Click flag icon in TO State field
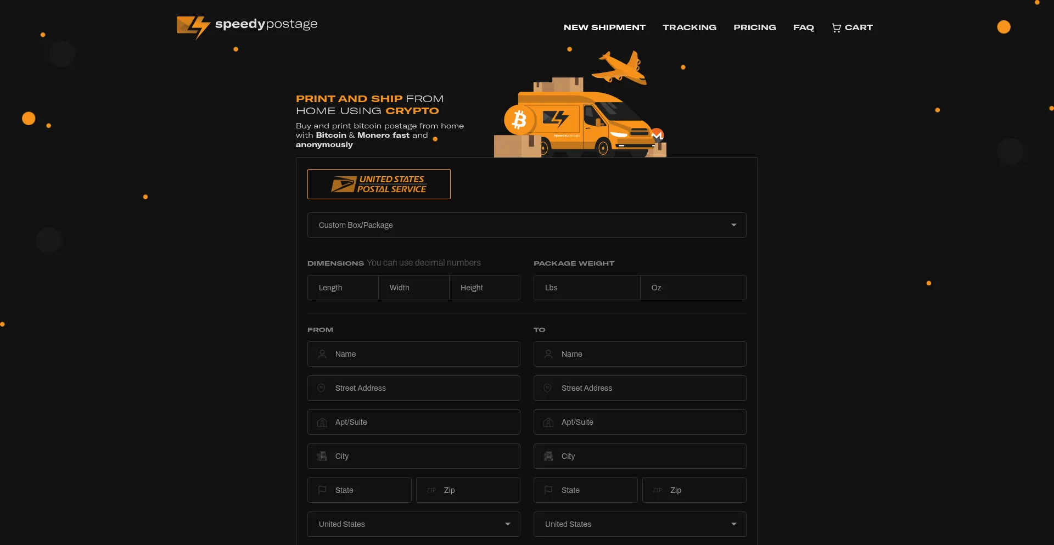The height and width of the screenshot is (545, 1054). coord(548,490)
